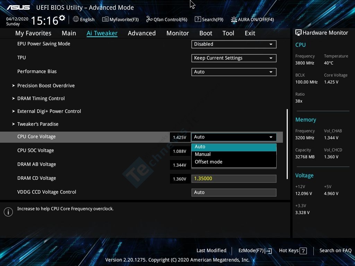The height and width of the screenshot is (266, 355).
Task: Click the 15:16 clock
Action: (45, 20)
